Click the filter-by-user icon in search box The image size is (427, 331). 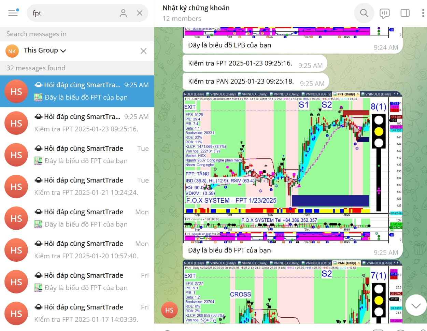point(123,13)
